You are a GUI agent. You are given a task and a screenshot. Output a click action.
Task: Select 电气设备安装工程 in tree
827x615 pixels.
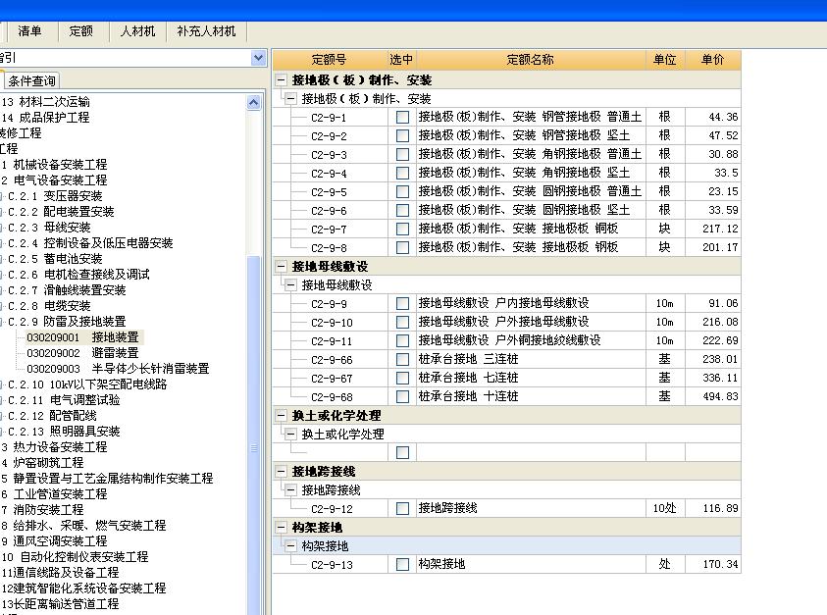(x=60, y=180)
